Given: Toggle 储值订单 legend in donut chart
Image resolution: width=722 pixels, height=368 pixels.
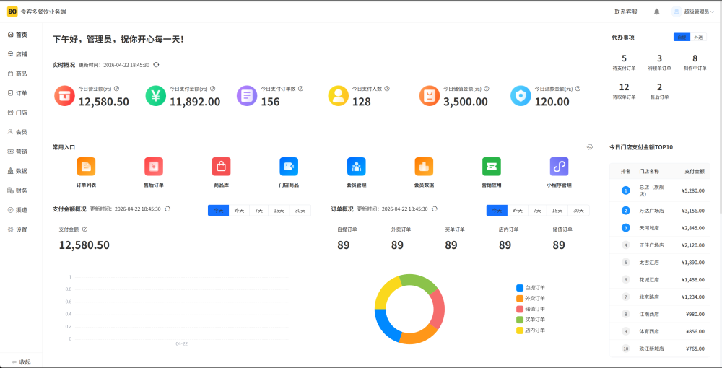Looking at the screenshot, I should click(531, 309).
